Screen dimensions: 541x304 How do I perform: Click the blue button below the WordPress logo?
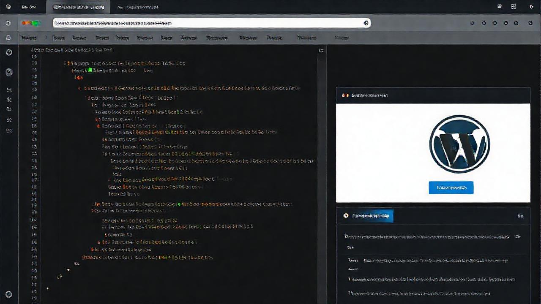[451, 187]
